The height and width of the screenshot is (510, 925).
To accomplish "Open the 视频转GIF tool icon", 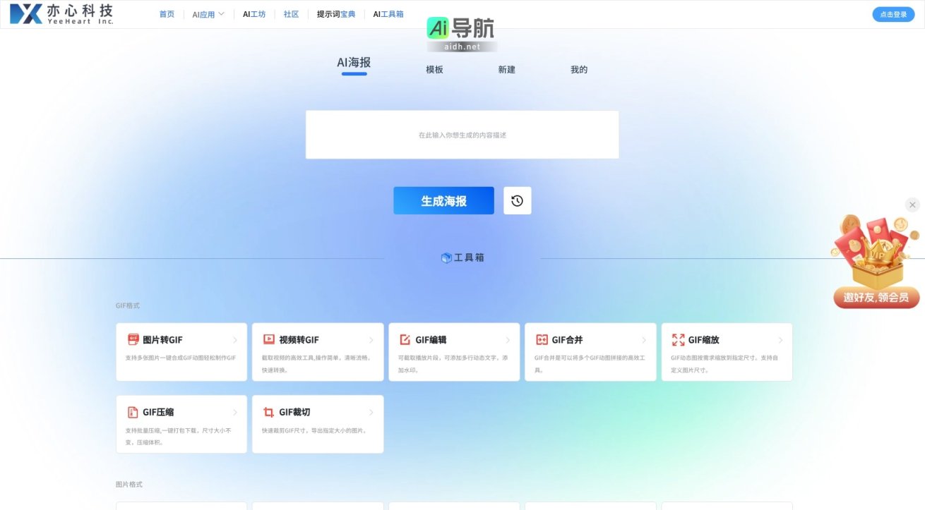I will [x=267, y=339].
